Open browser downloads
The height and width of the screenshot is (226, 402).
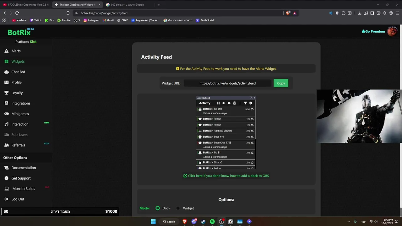(x=360, y=13)
